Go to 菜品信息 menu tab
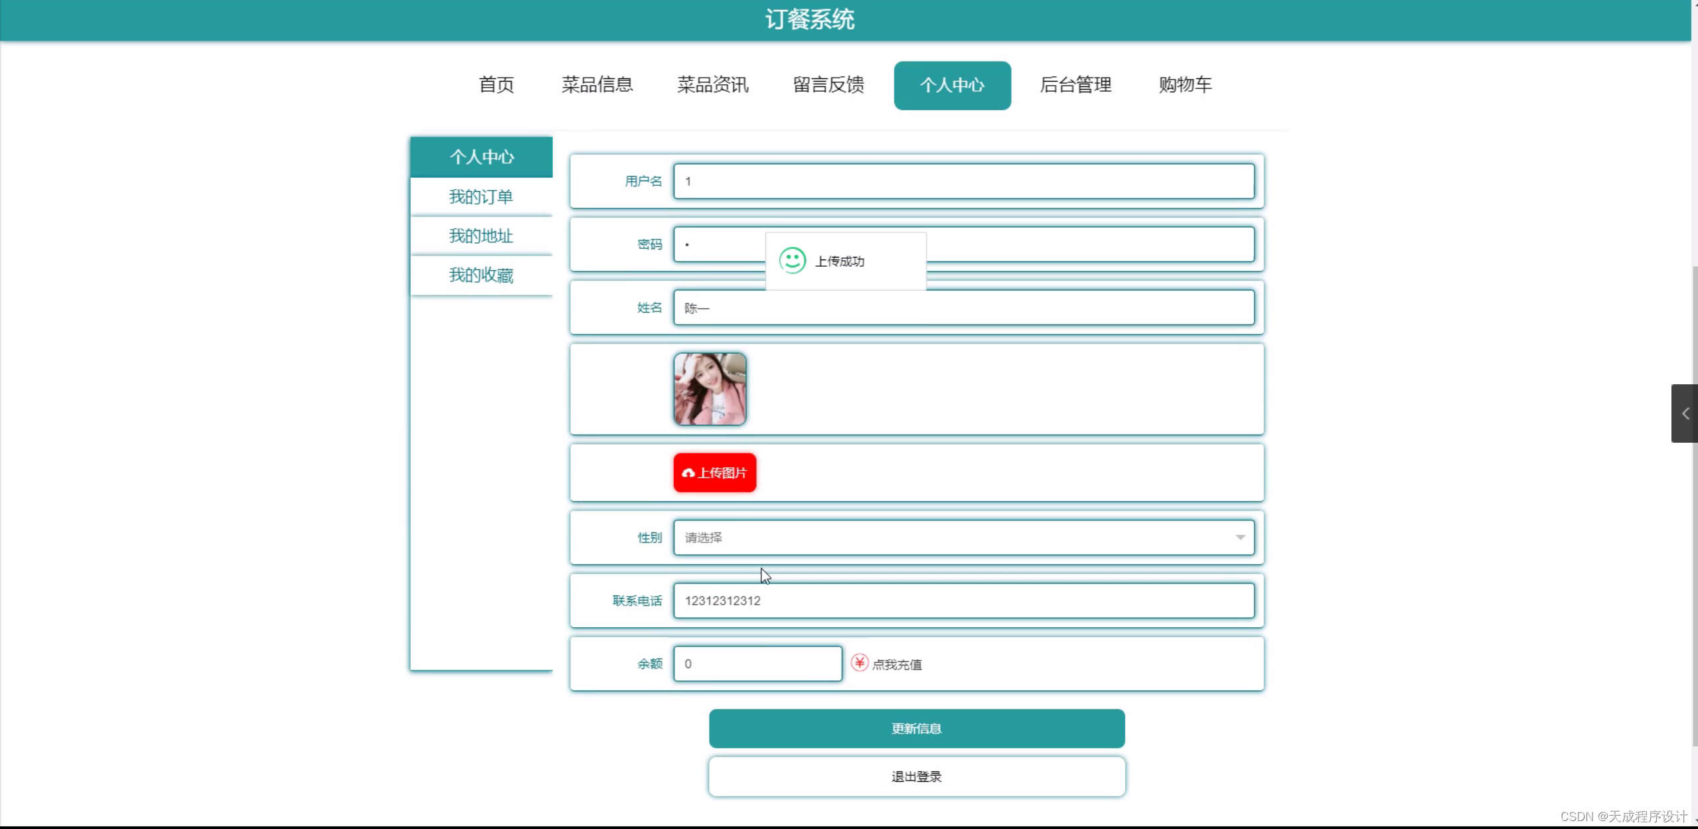Image resolution: width=1698 pixels, height=829 pixels. tap(597, 85)
